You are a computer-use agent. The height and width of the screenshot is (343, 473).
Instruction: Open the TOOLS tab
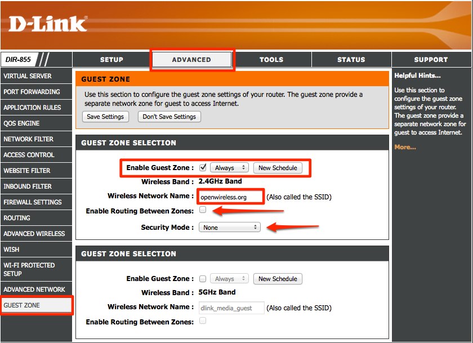[271, 60]
